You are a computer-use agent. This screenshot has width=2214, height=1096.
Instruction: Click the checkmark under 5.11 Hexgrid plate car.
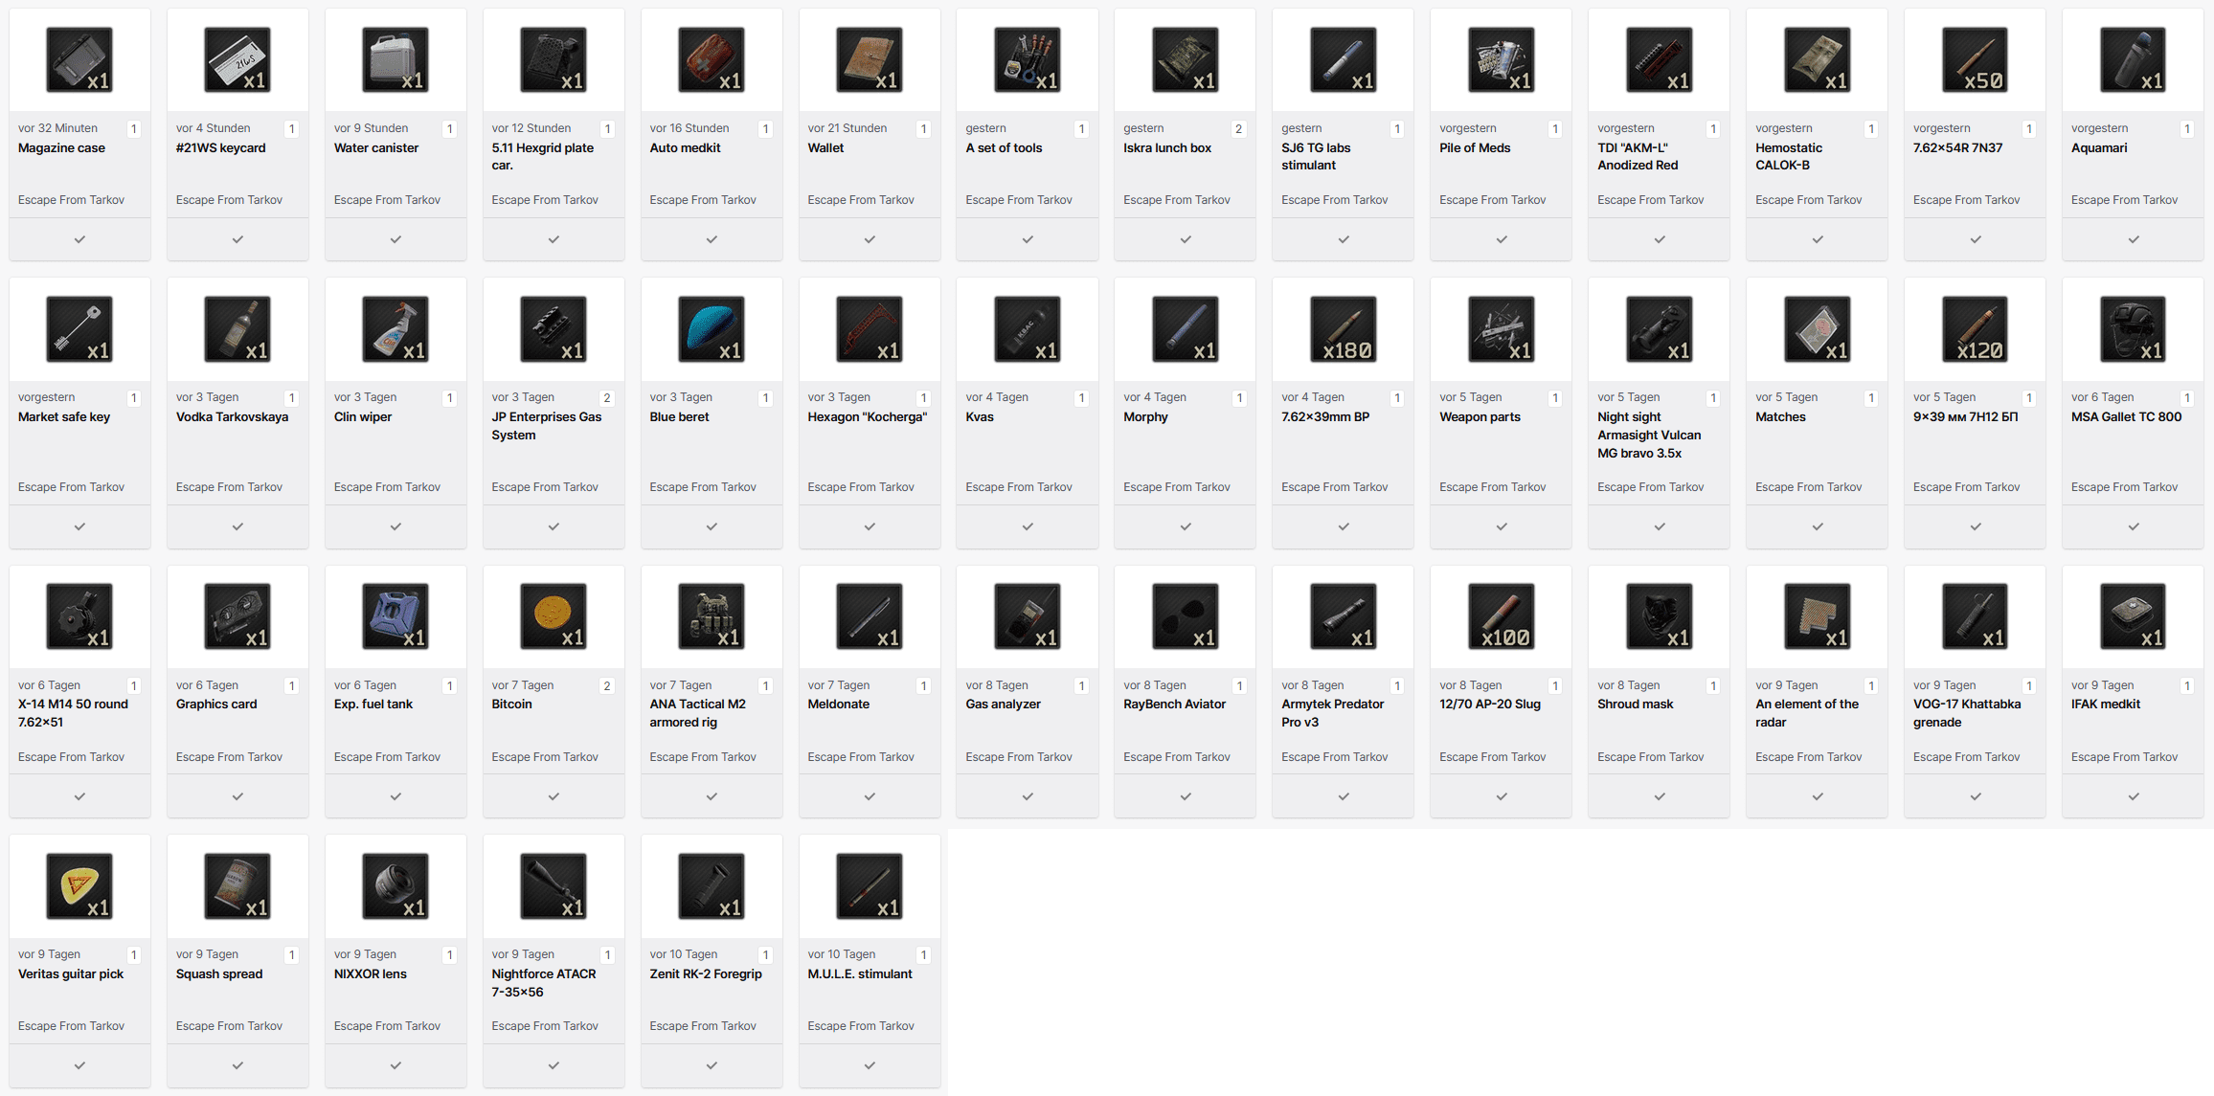pyautogui.click(x=553, y=239)
